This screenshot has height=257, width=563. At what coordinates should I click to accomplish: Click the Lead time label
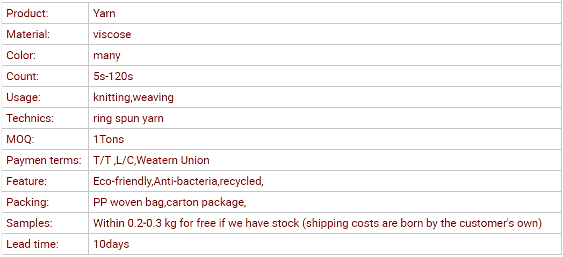[32, 244]
